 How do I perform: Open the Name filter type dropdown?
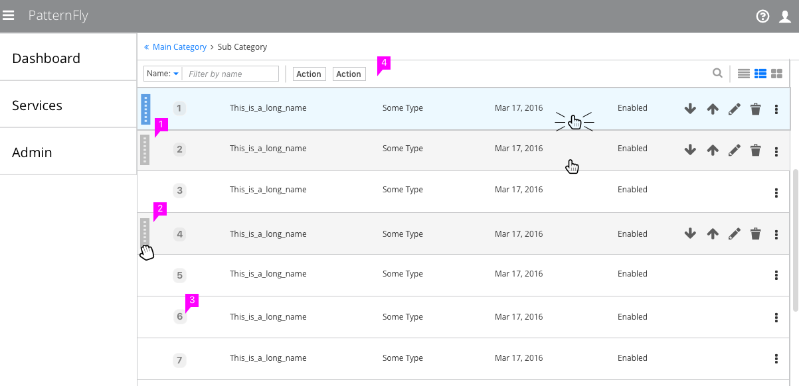point(163,74)
